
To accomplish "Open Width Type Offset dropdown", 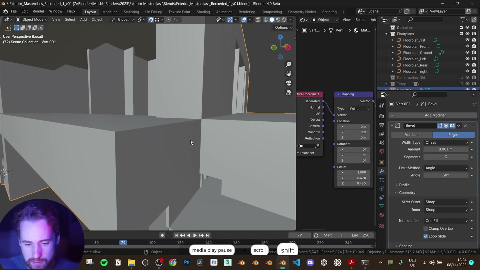I will (x=446, y=142).
